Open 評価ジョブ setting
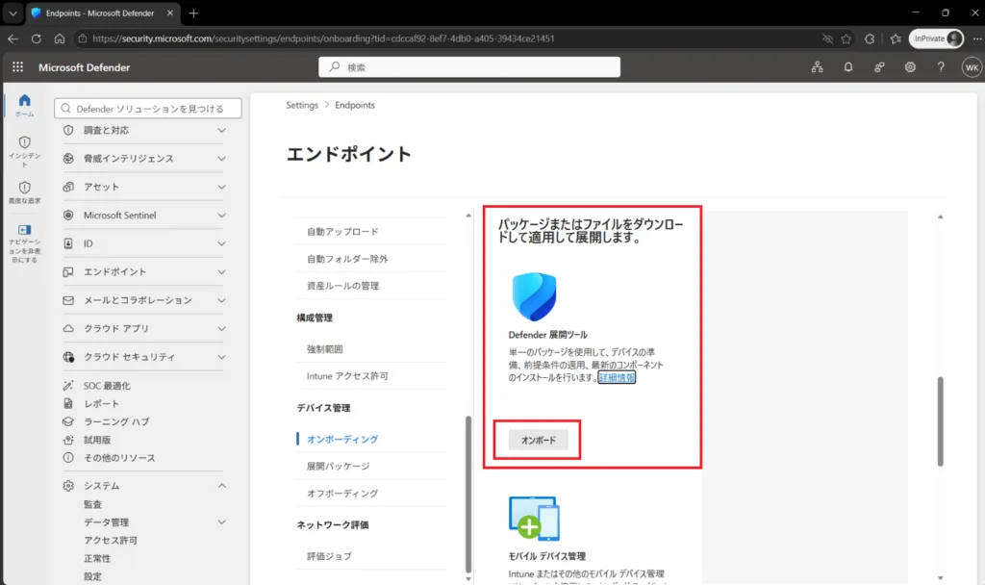This screenshot has width=985, height=585. point(329,556)
